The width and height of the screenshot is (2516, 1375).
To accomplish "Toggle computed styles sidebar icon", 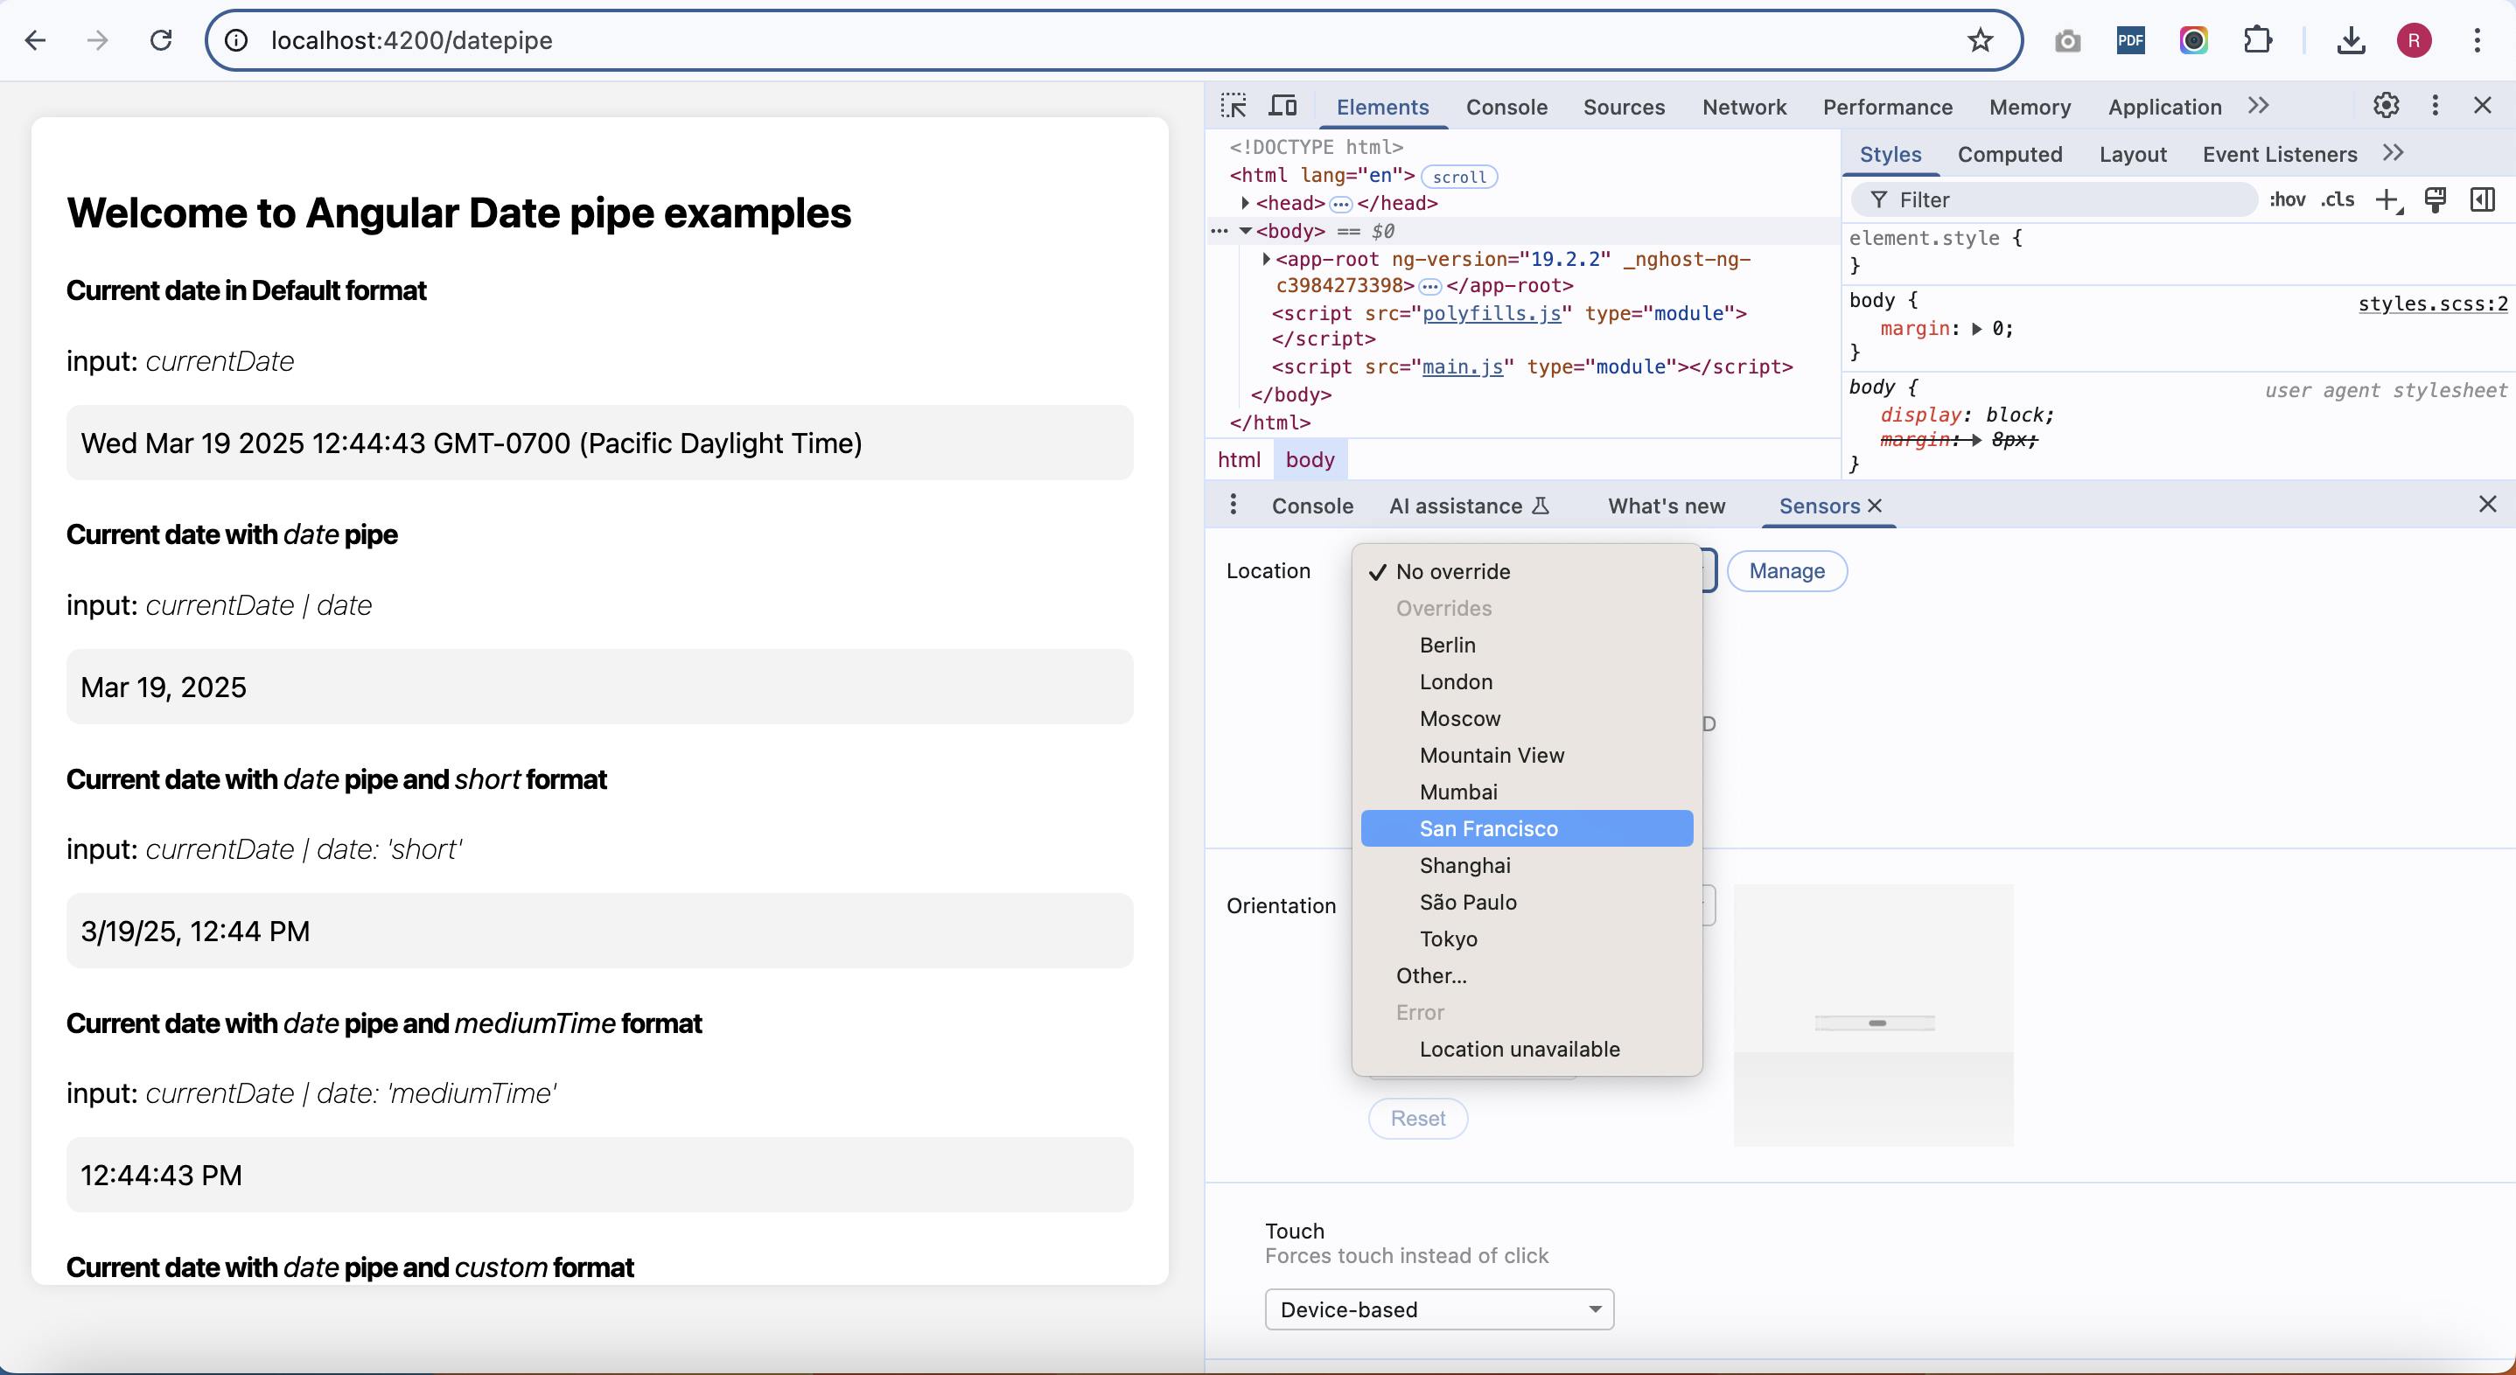I will 2482,200.
